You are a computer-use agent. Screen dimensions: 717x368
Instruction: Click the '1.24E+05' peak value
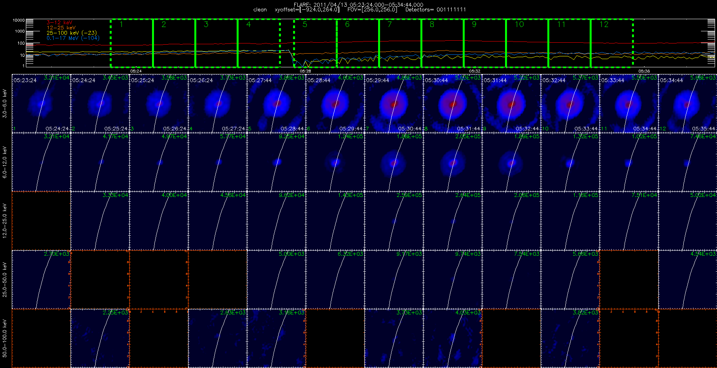(x=351, y=137)
